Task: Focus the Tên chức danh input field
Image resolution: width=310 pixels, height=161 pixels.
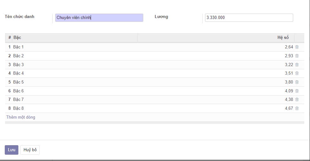Action: coord(99,18)
